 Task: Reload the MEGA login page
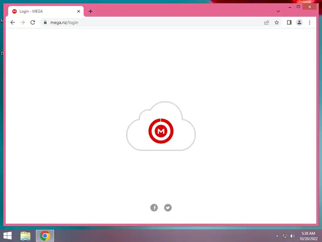pos(33,22)
